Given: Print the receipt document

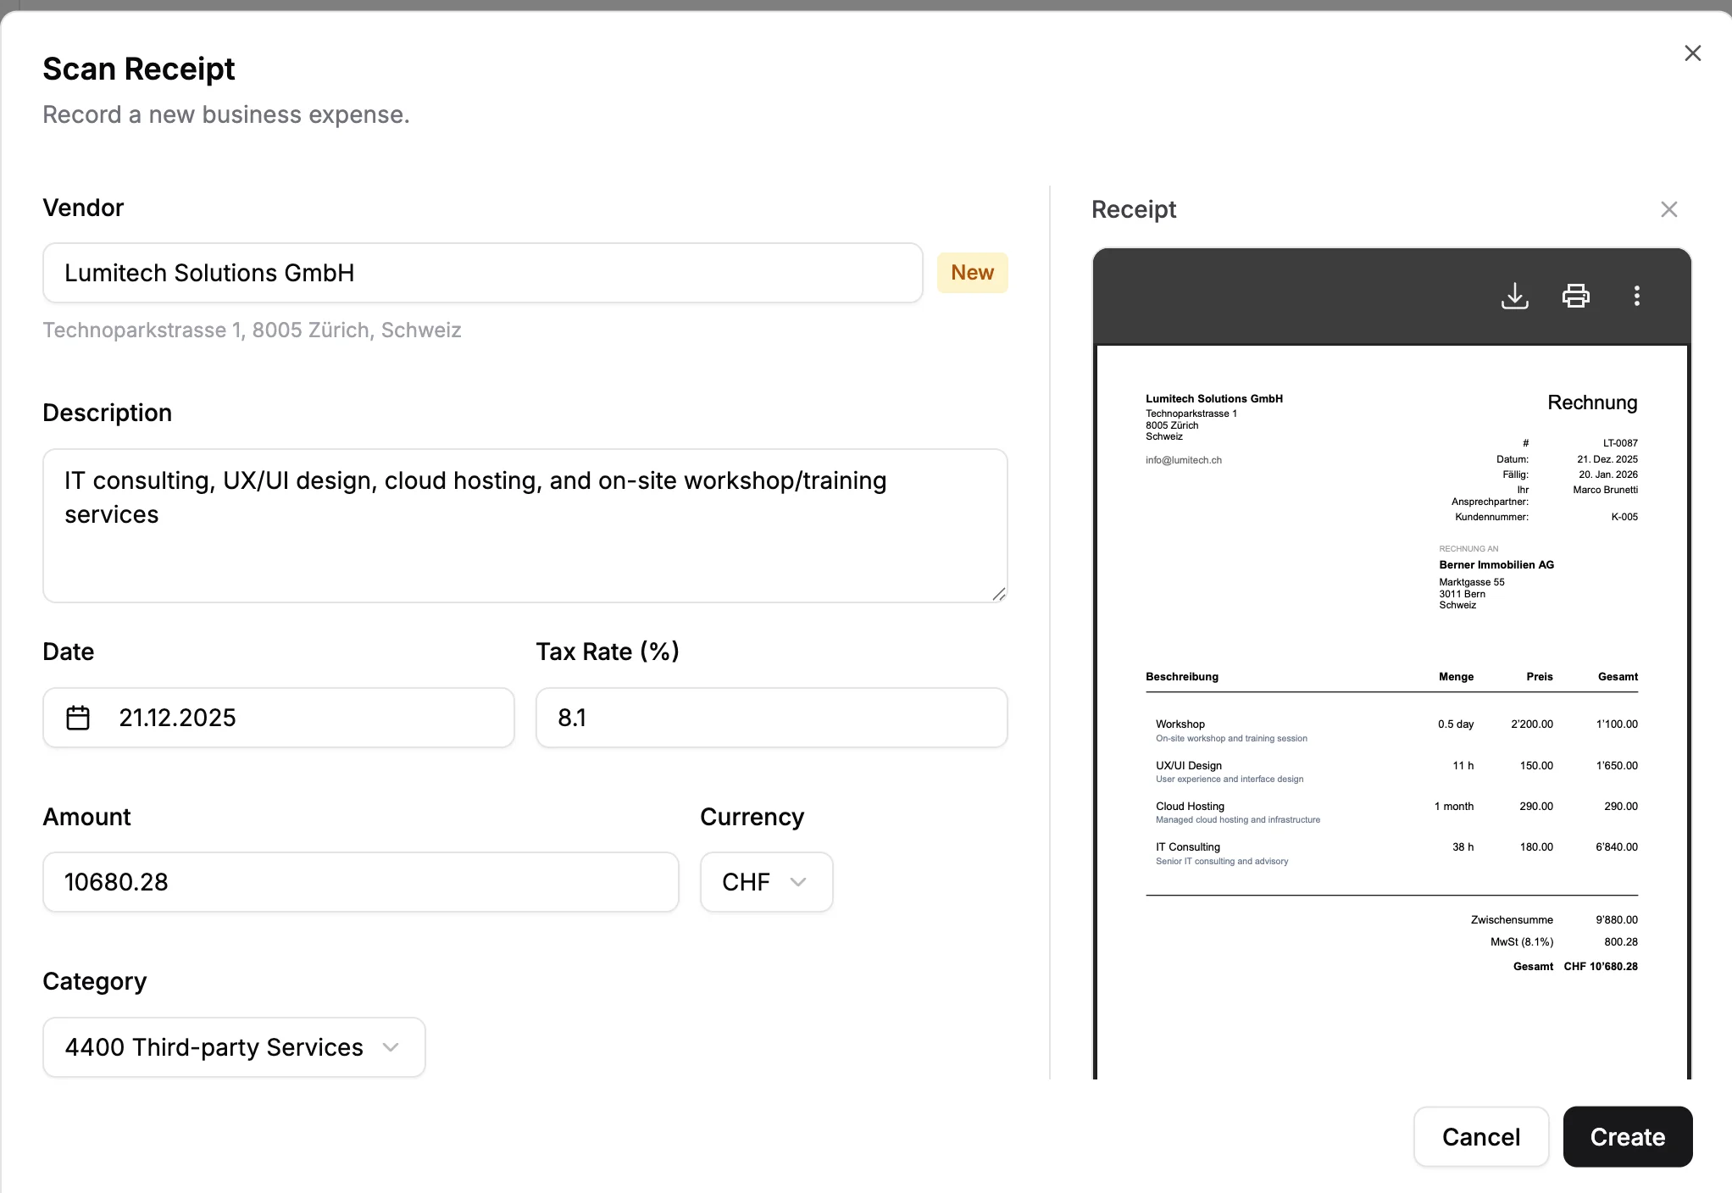Looking at the screenshot, I should [1575, 296].
